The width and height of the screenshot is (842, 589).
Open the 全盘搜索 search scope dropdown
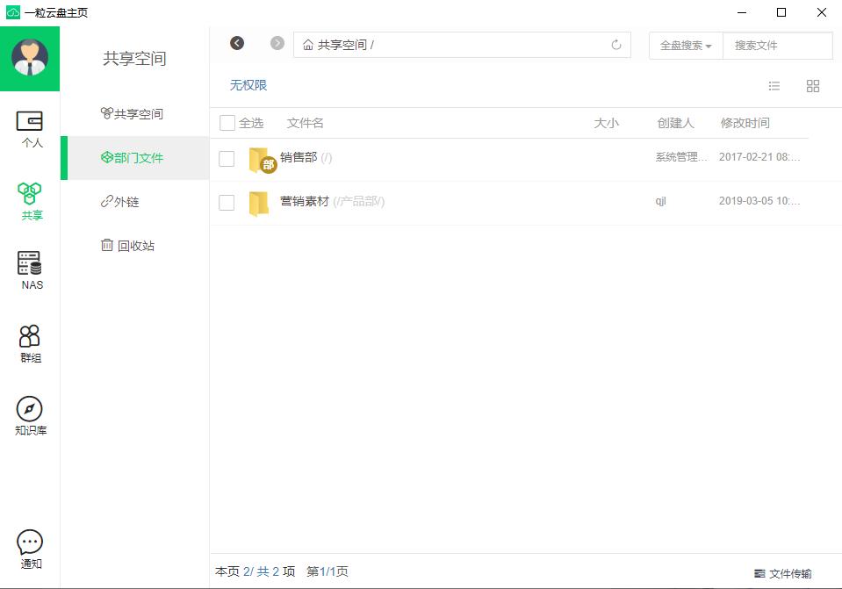[684, 45]
